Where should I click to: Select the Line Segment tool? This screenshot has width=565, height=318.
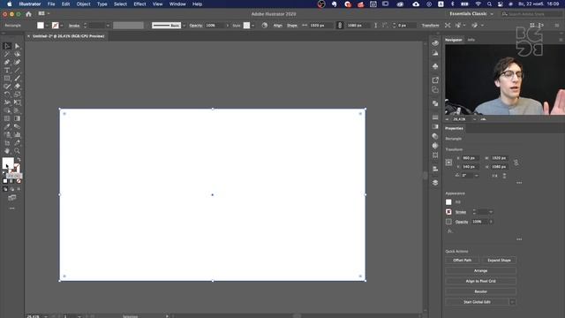pos(18,70)
